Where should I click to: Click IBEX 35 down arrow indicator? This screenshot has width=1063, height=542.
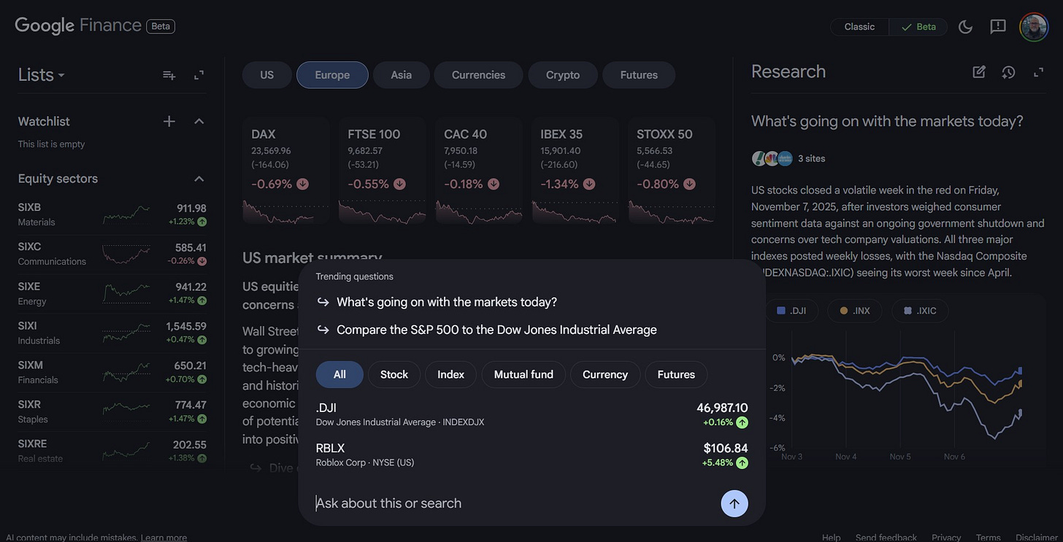click(x=589, y=184)
